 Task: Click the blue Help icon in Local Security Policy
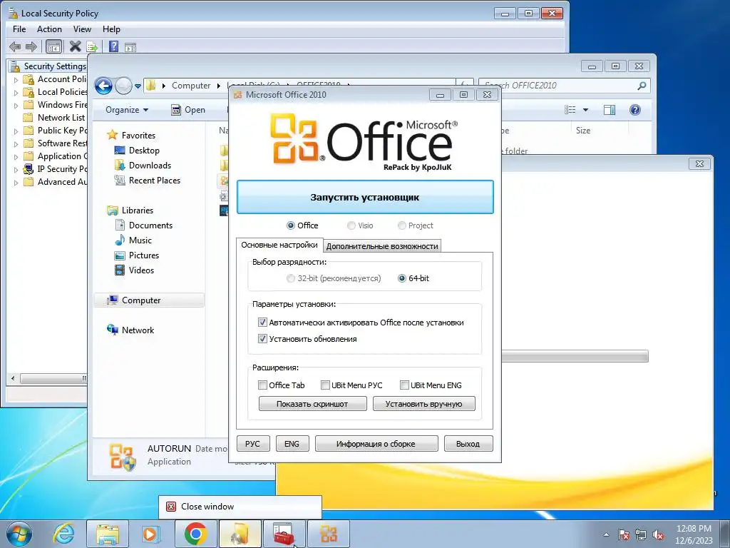[113, 46]
